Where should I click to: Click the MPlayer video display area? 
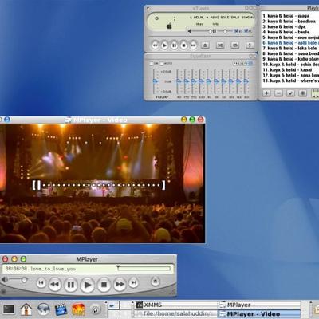(x=102, y=183)
